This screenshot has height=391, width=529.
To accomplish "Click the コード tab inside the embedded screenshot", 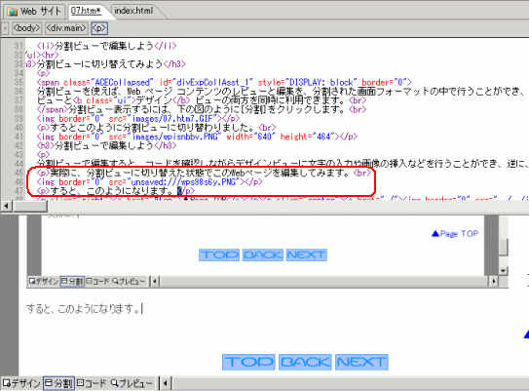I will (97, 281).
